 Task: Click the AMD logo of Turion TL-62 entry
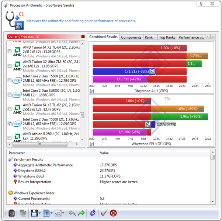[x=17, y=109]
